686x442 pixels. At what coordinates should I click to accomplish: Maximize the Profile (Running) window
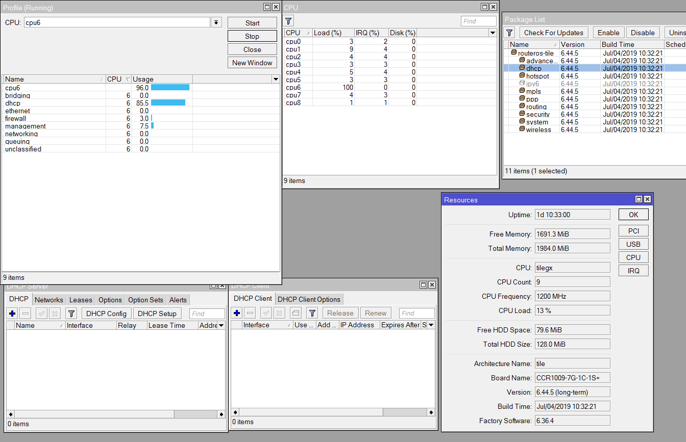click(267, 7)
